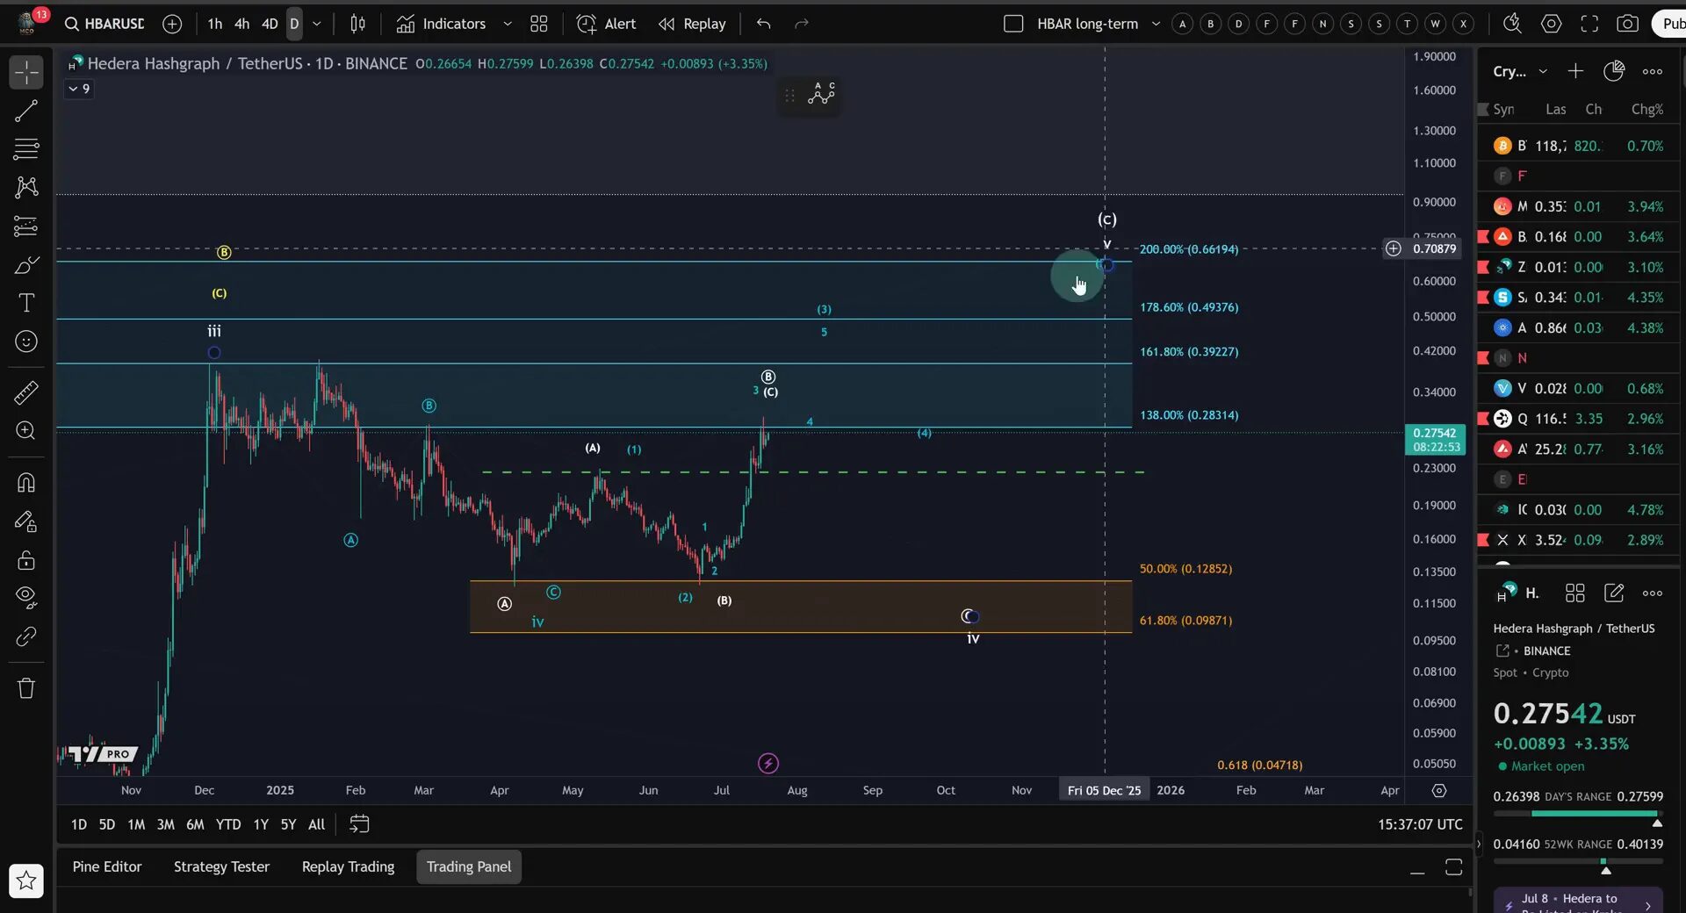Take a chart snapshot with the camera icon

click(1629, 24)
